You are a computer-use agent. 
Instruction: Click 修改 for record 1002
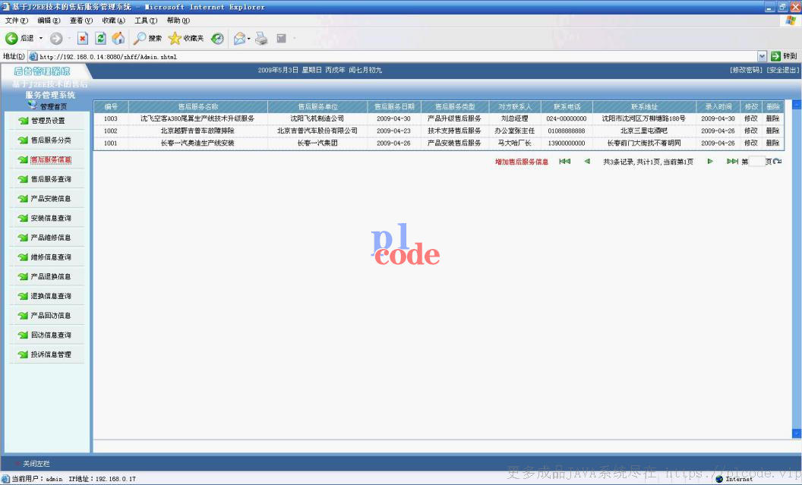(x=750, y=131)
